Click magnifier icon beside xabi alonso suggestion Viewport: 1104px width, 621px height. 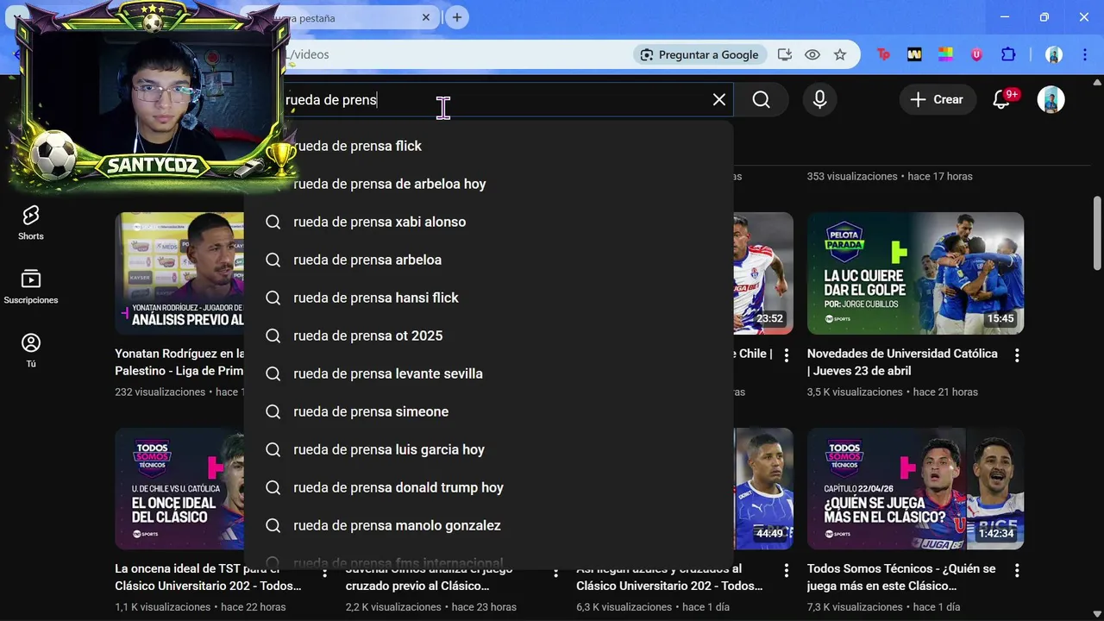click(273, 222)
